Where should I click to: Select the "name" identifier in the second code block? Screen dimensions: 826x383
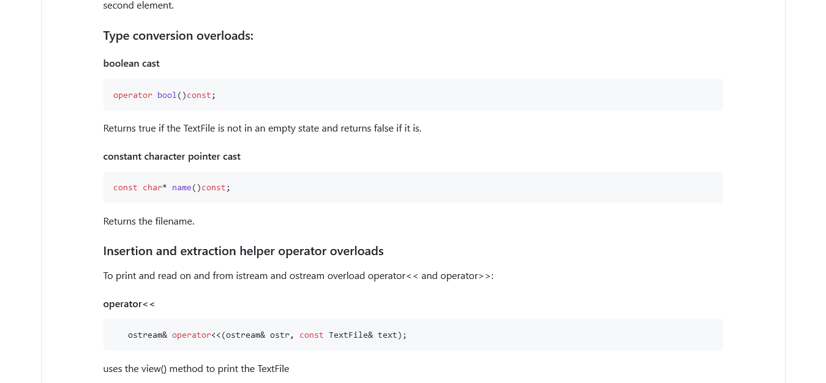click(181, 187)
